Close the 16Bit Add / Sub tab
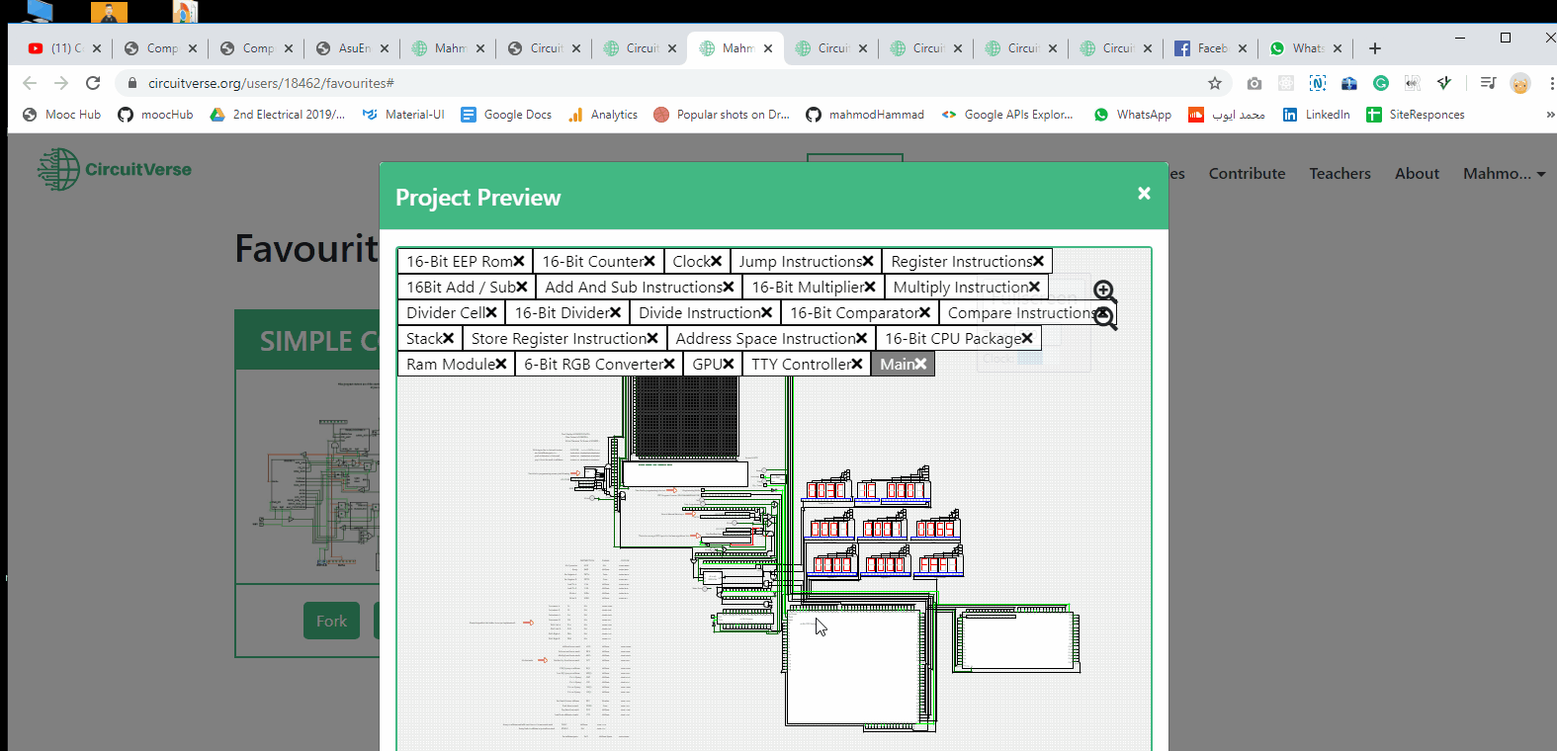Image resolution: width=1557 pixels, height=751 pixels. coord(522,287)
